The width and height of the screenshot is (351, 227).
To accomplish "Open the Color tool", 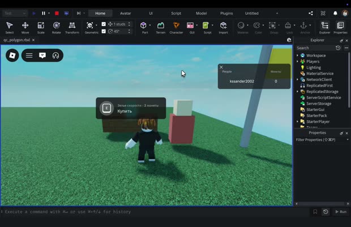I will (257, 28).
